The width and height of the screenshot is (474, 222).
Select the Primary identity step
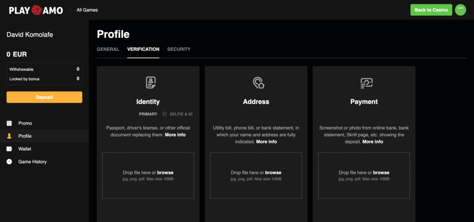click(148, 114)
